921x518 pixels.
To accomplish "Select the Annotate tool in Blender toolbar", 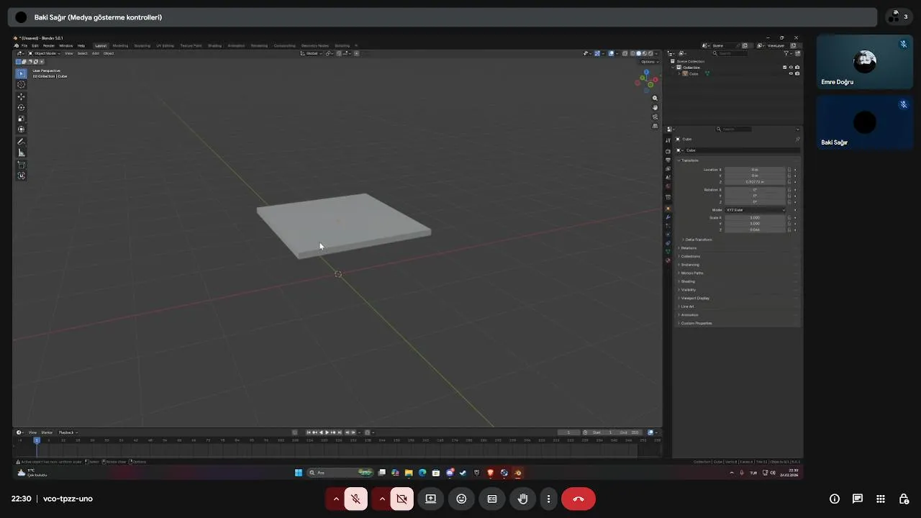I will tap(21, 142).
